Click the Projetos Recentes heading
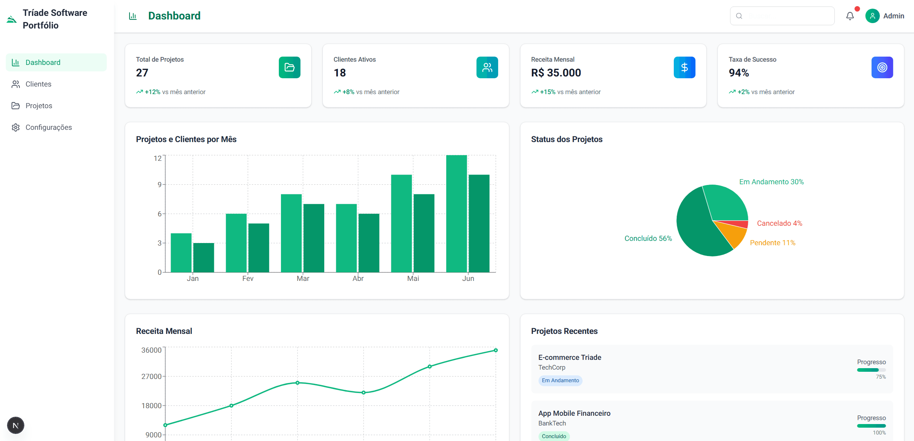Image resolution: width=914 pixels, height=441 pixels. click(564, 331)
